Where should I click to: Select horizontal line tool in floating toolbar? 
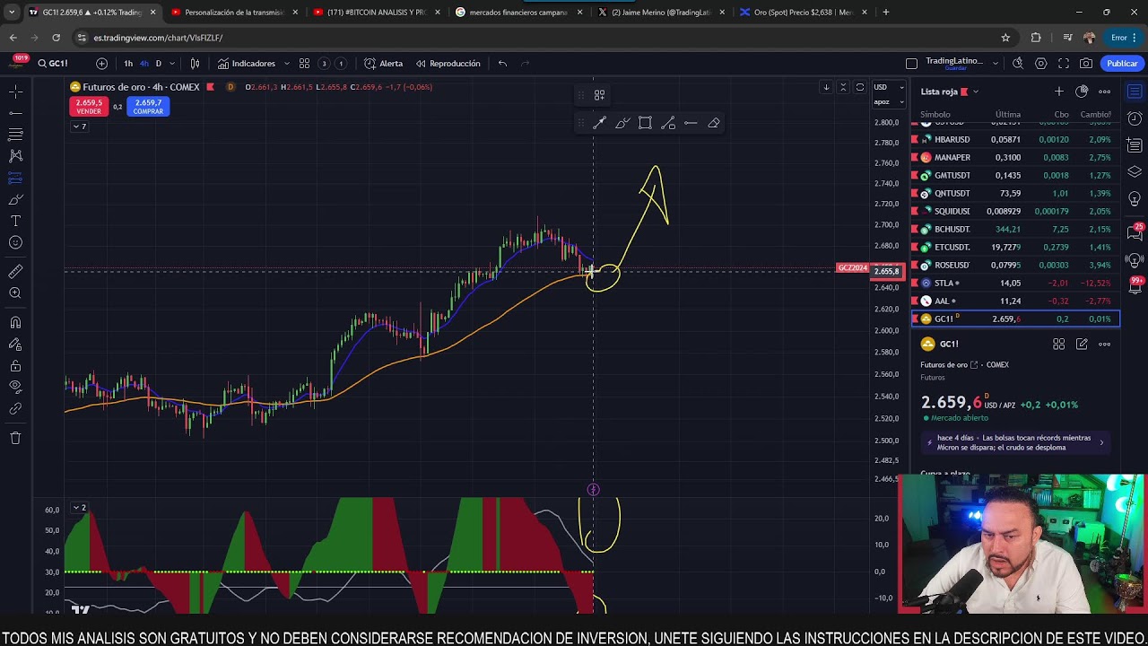point(691,123)
